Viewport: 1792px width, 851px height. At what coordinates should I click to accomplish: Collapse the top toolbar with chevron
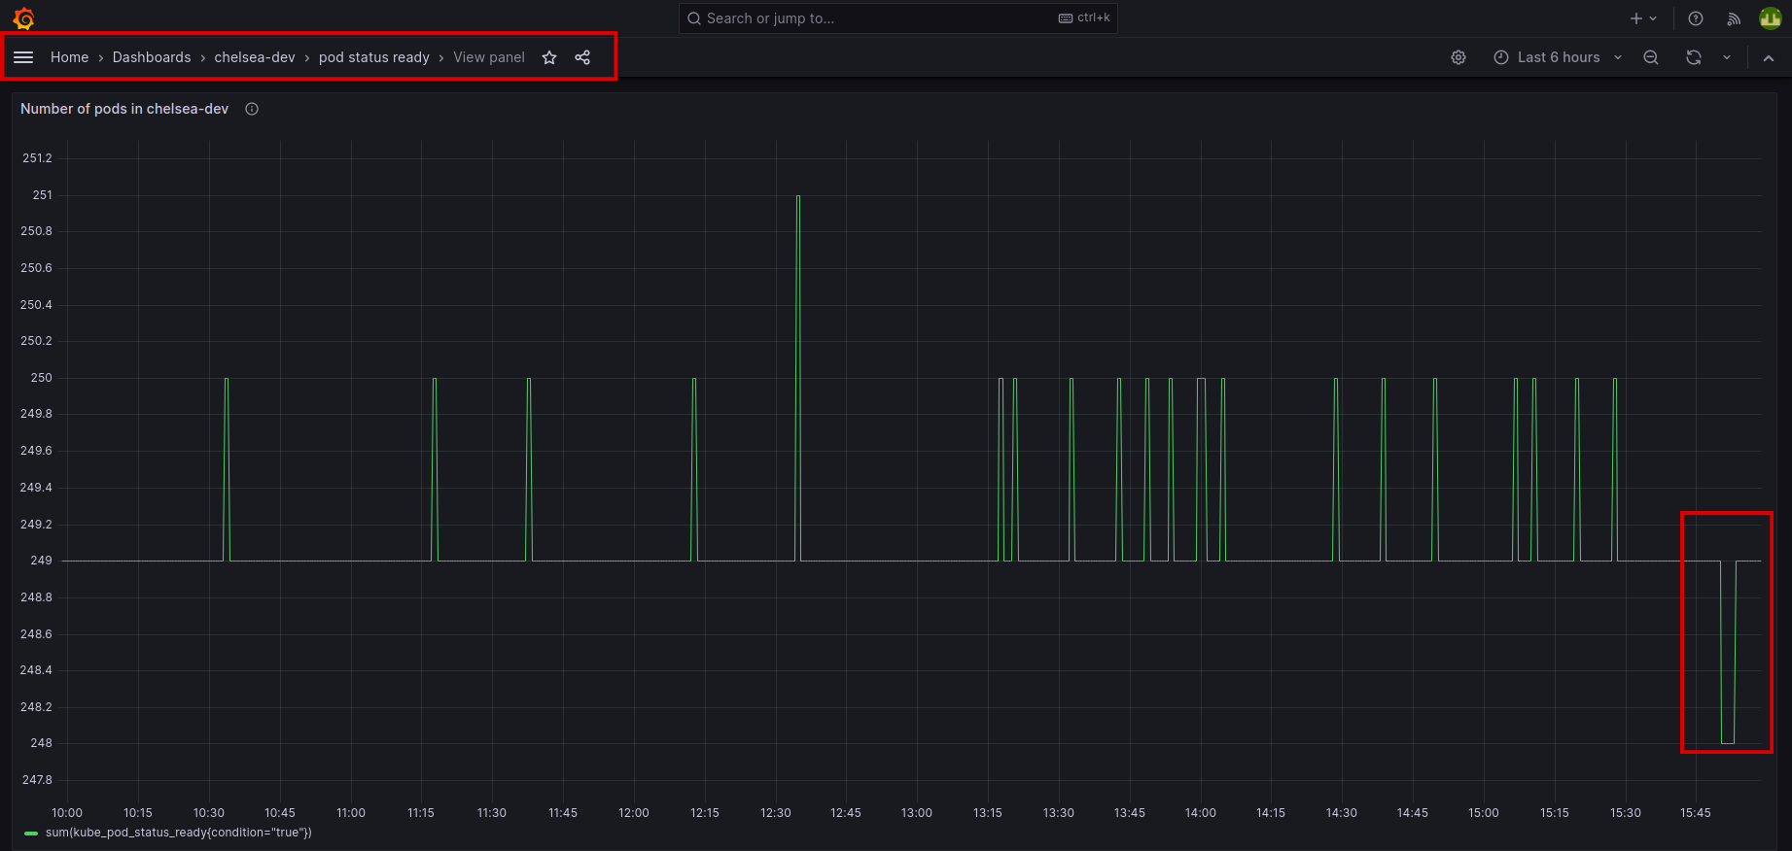[x=1769, y=58]
